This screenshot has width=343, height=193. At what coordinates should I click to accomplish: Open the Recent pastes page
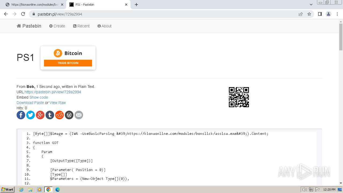pos(81,26)
